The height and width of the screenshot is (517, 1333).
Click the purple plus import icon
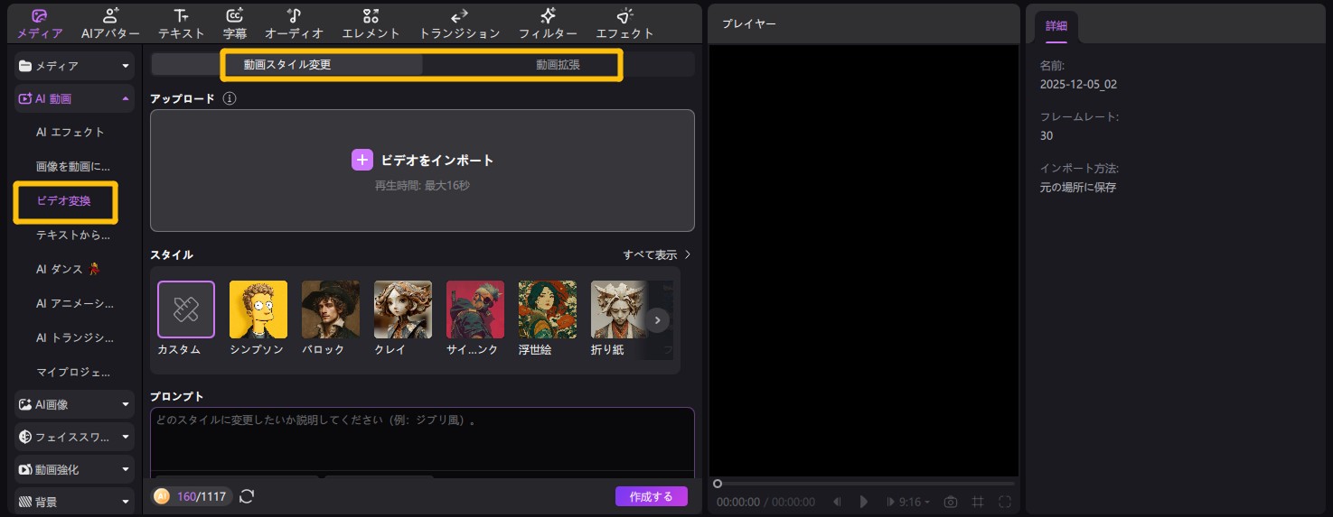(361, 160)
